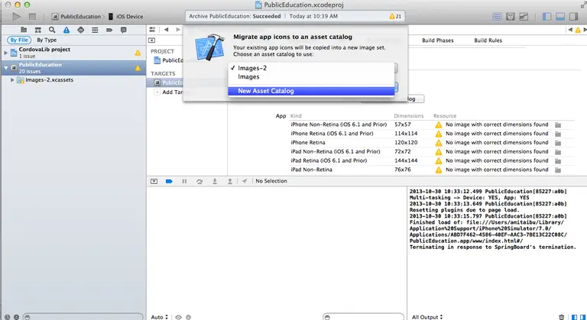The height and width of the screenshot is (320, 587).
Task: Click the trash icon to clear console
Action: [561, 317]
